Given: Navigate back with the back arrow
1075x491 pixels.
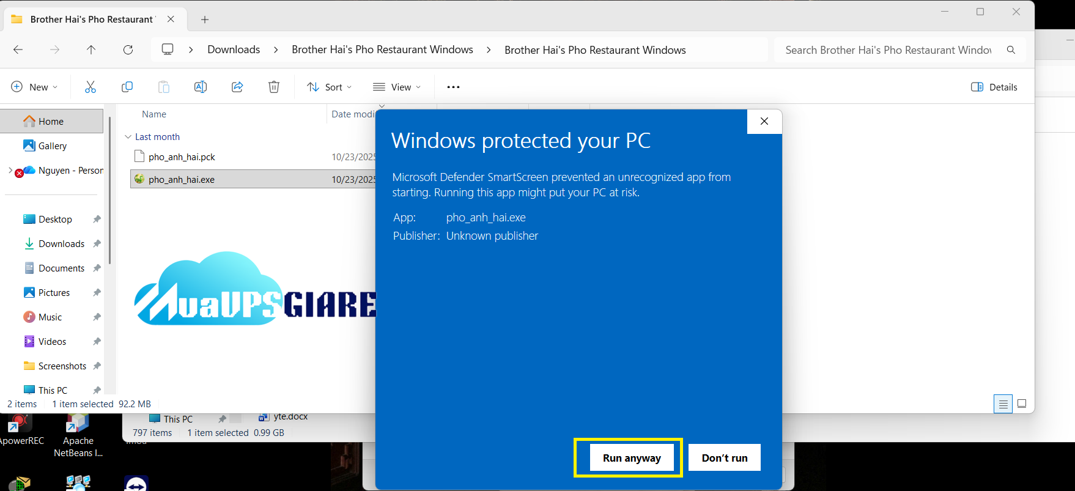Looking at the screenshot, I should click(18, 50).
